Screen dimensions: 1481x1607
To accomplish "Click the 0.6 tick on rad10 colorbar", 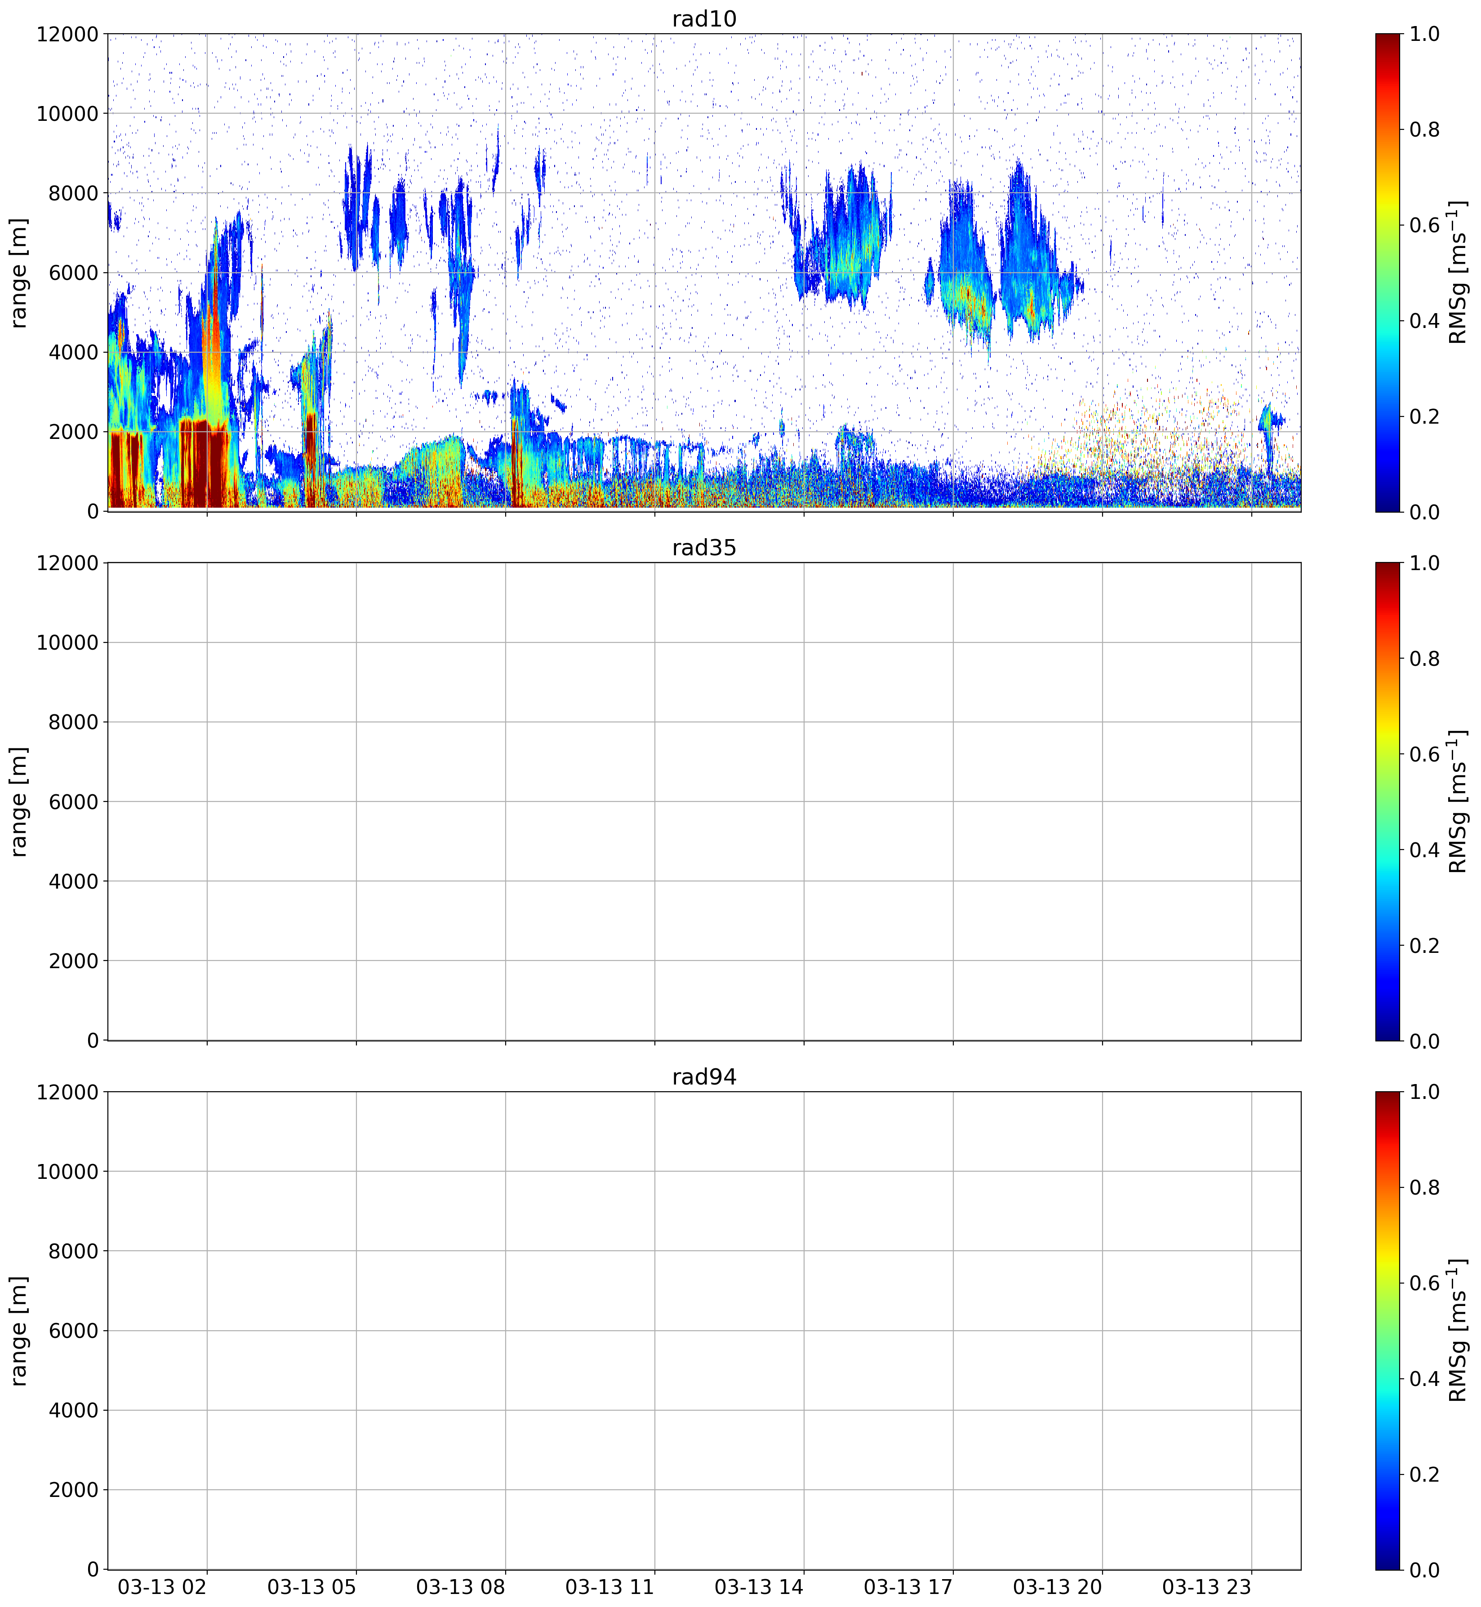I will 1424,225.
